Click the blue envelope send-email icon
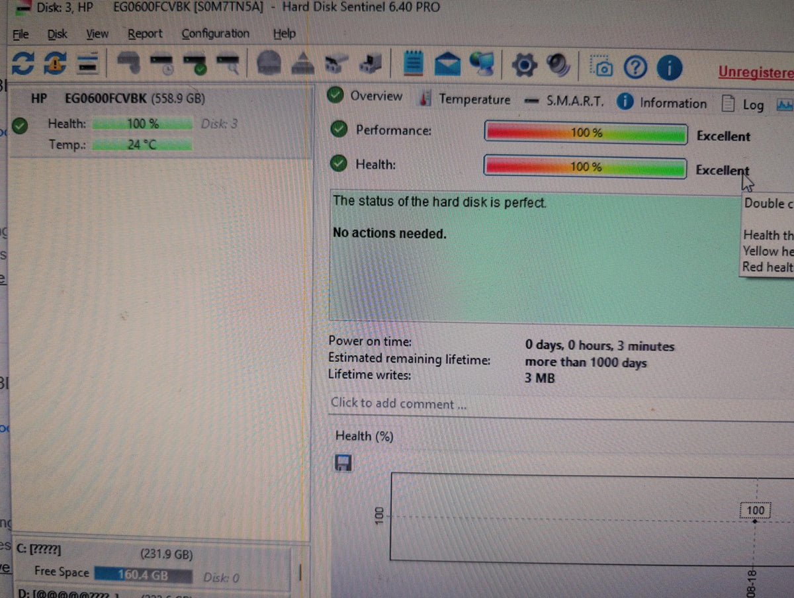The height and width of the screenshot is (598, 794). [449, 65]
